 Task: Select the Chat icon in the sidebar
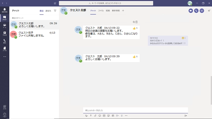click(x=5, y=18)
